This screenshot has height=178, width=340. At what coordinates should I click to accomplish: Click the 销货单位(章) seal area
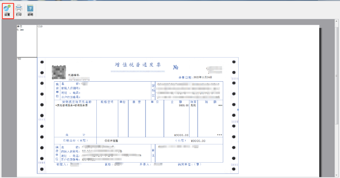point(189,164)
